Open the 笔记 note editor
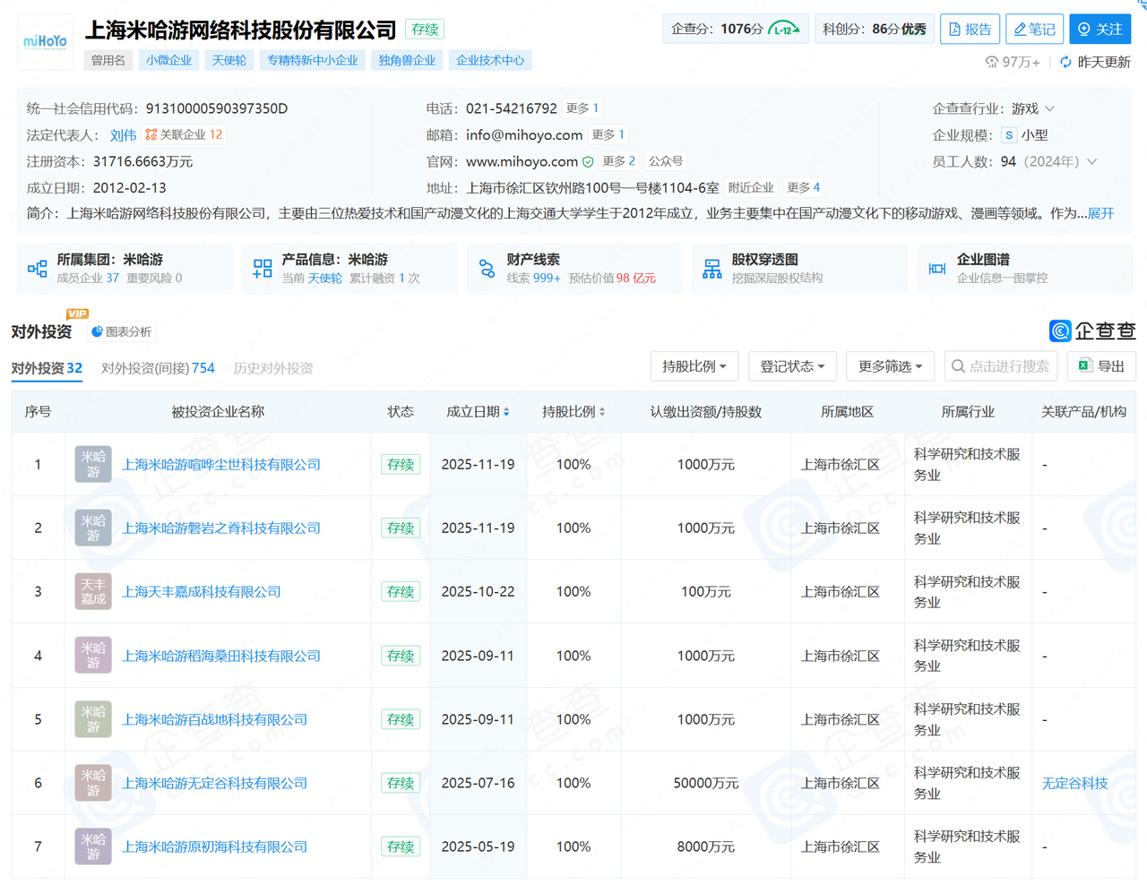 click(x=1034, y=30)
